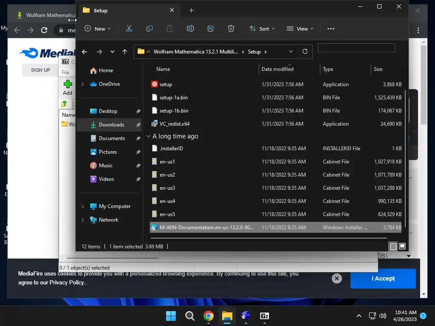This screenshot has width=435, height=326.
Task: Click the File menu in 7-Zip window
Action: coord(65,72)
